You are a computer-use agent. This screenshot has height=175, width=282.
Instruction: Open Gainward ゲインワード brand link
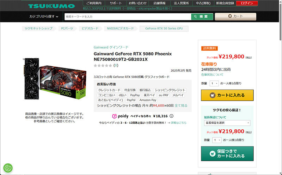[111, 47]
